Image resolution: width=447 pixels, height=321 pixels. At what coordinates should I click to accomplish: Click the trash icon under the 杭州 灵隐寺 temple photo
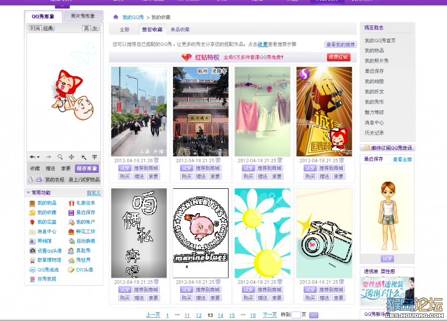pyautogui.click(x=218, y=160)
